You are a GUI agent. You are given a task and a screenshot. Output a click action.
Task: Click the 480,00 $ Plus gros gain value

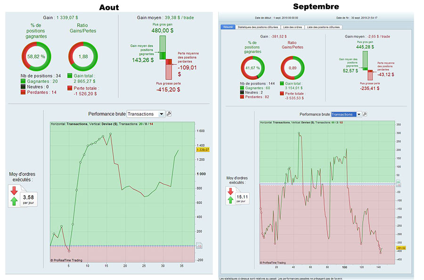tap(162, 31)
